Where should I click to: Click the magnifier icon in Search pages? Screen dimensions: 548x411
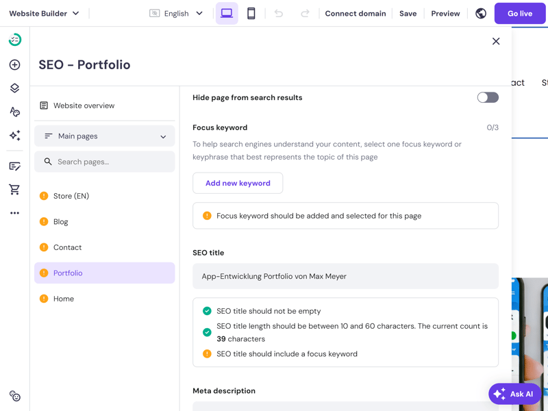pyautogui.click(x=48, y=162)
